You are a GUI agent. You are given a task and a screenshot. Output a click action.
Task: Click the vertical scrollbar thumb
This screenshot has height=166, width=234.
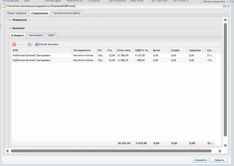pyautogui.click(x=225, y=80)
